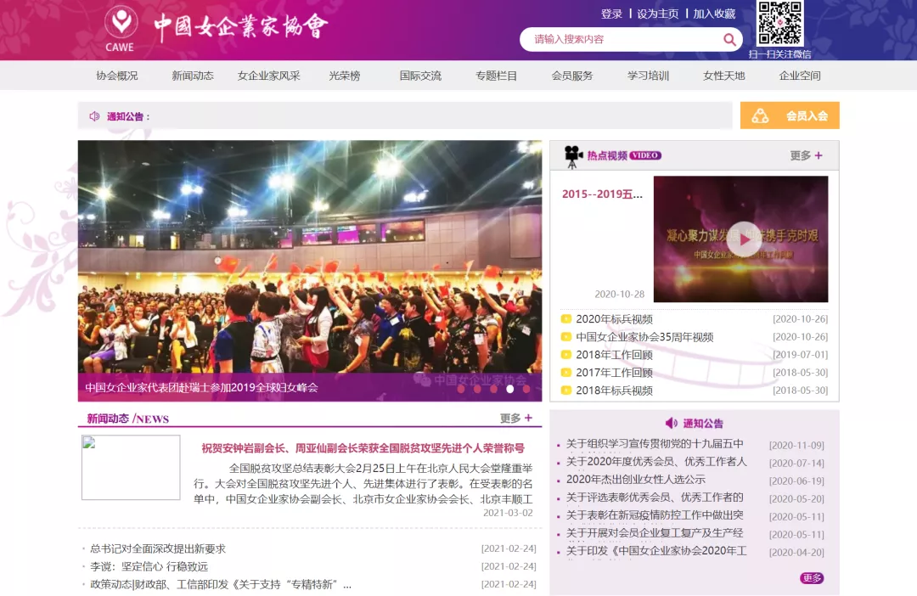Image resolution: width=917 pixels, height=596 pixels.
Task: Open the broken news thumbnail image
Action: [x=131, y=467]
